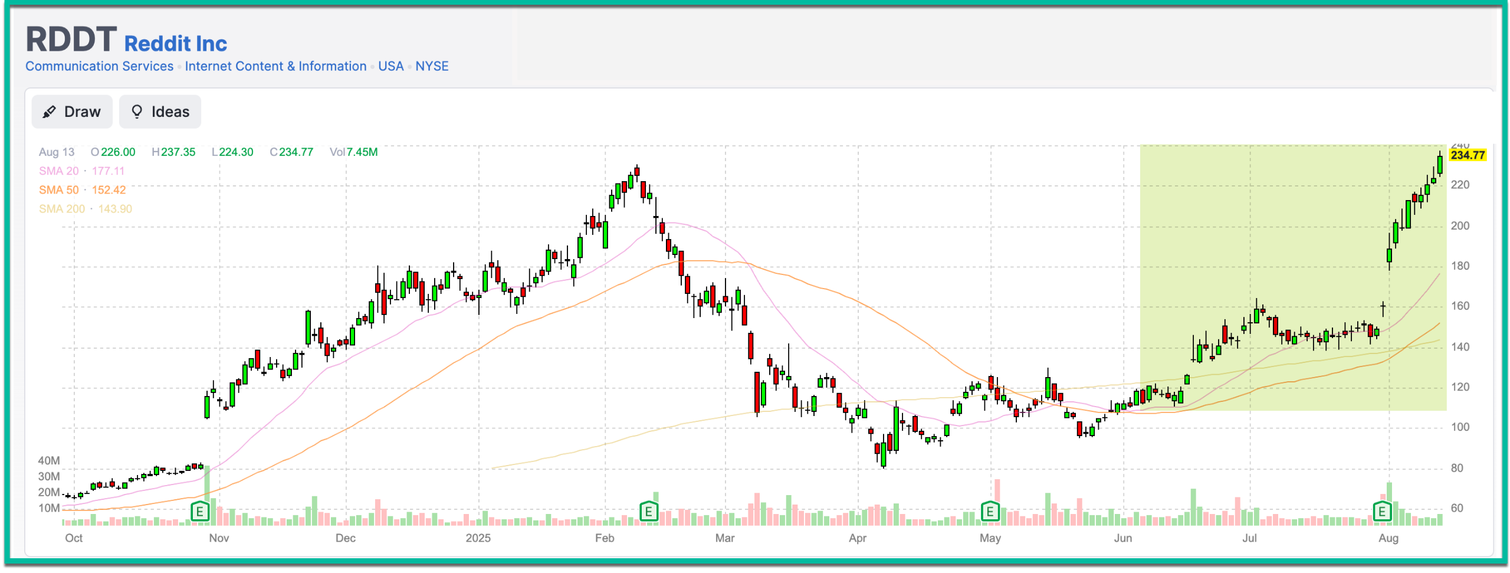This screenshot has width=1510, height=573.
Task: Click the yellow 234.77 current price tag
Action: [x=1468, y=155]
